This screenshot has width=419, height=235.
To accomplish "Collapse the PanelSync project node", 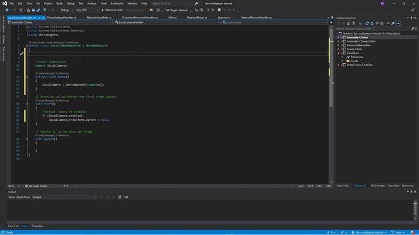I will pos(338,53).
